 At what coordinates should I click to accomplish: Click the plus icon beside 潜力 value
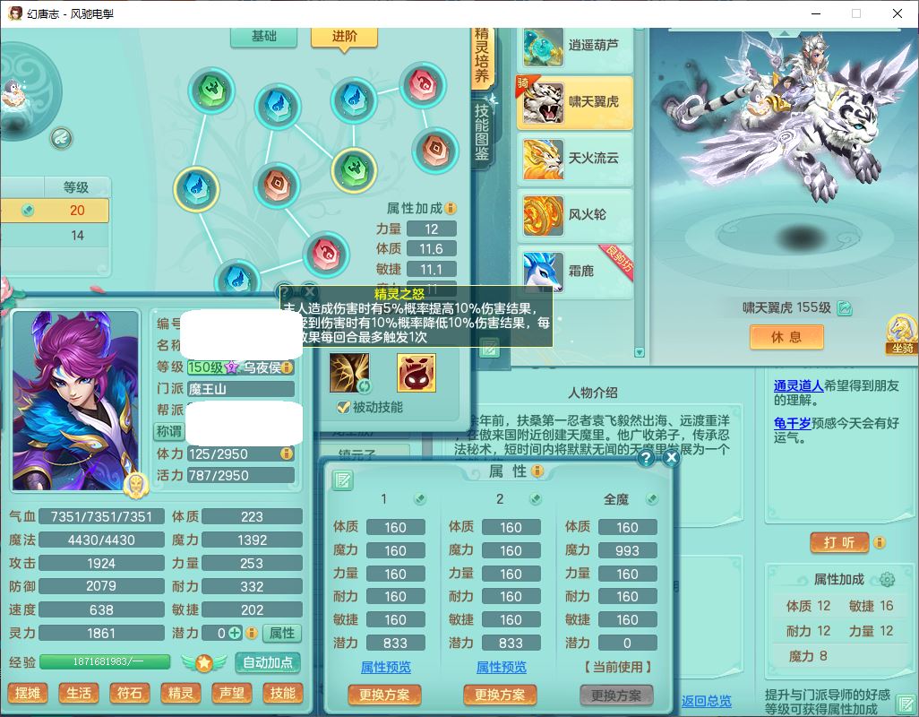pos(235,633)
